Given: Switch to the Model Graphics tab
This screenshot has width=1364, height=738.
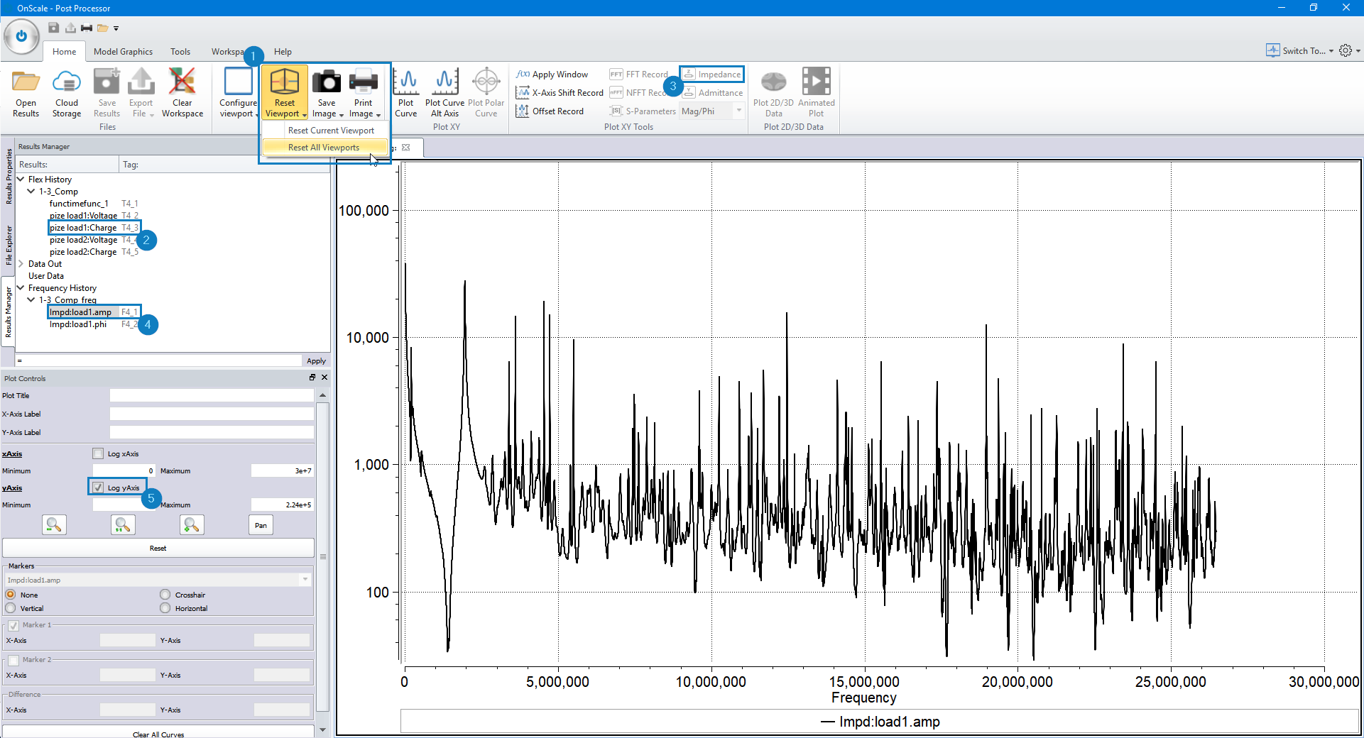Looking at the screenshot, I should point(123,52).
